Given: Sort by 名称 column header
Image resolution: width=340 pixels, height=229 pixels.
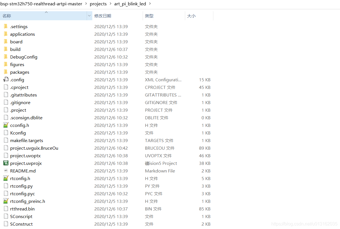Looking at the screenshot, I should 44,16.
